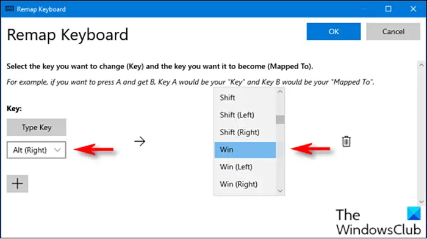Select Win in the key list
Screen dimensions: 427x239
245,150
